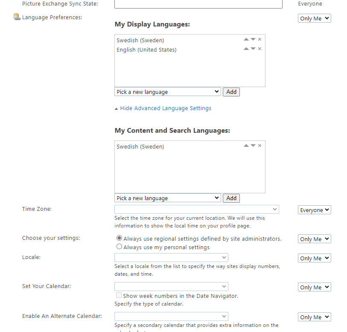The height and width of the screenshot is (332, 347).
Task: Select Always use my personal settings
Action: pos(119,247)
